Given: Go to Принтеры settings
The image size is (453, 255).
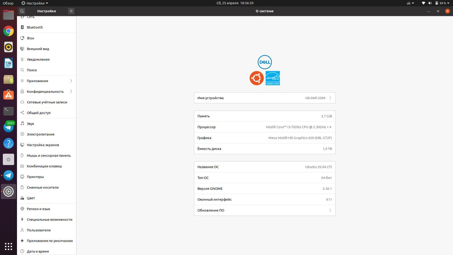Looking at the screenshot, I should click(x=47, y=177).
